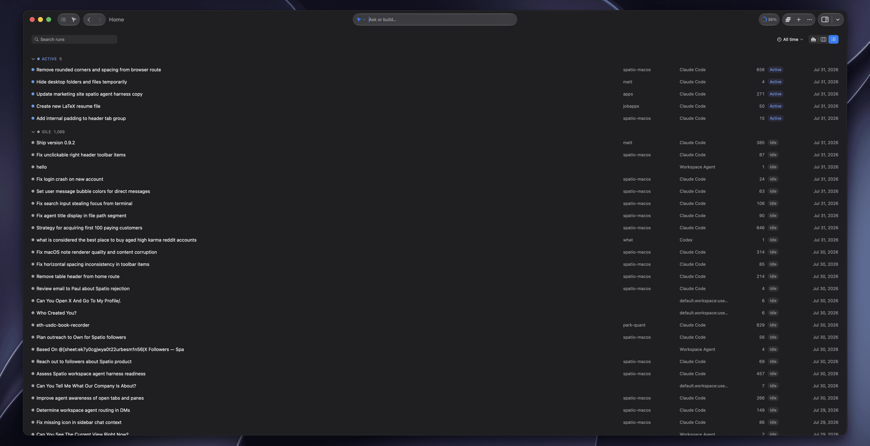The height and width of the screenshot is (446, 870).
Task: Click the stacked layers icon in top toolbar
Action: tap(788, 20)
